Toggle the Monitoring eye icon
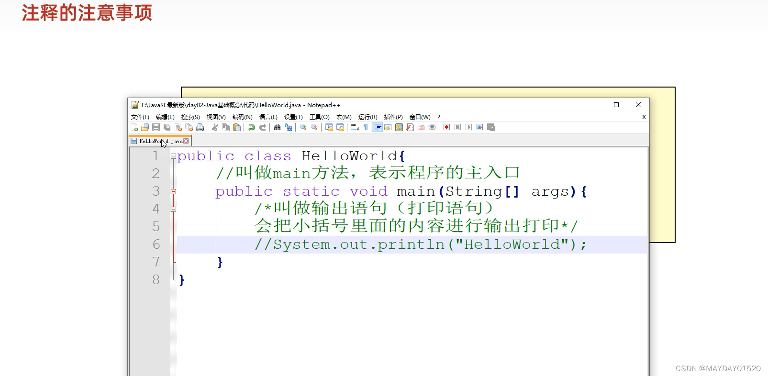 pos(432,127)
